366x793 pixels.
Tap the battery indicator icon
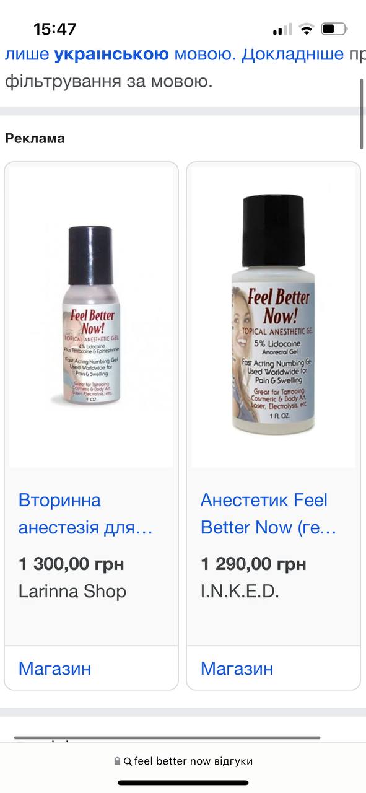335,29
